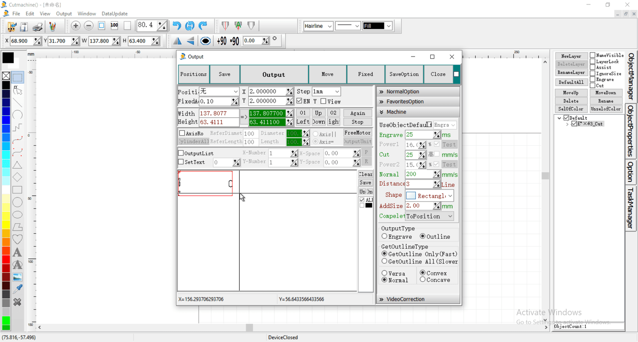Pick the eyedropper tool
This screenshot has height=342, width=638.
pyautogui.click(x=17, y=289)
